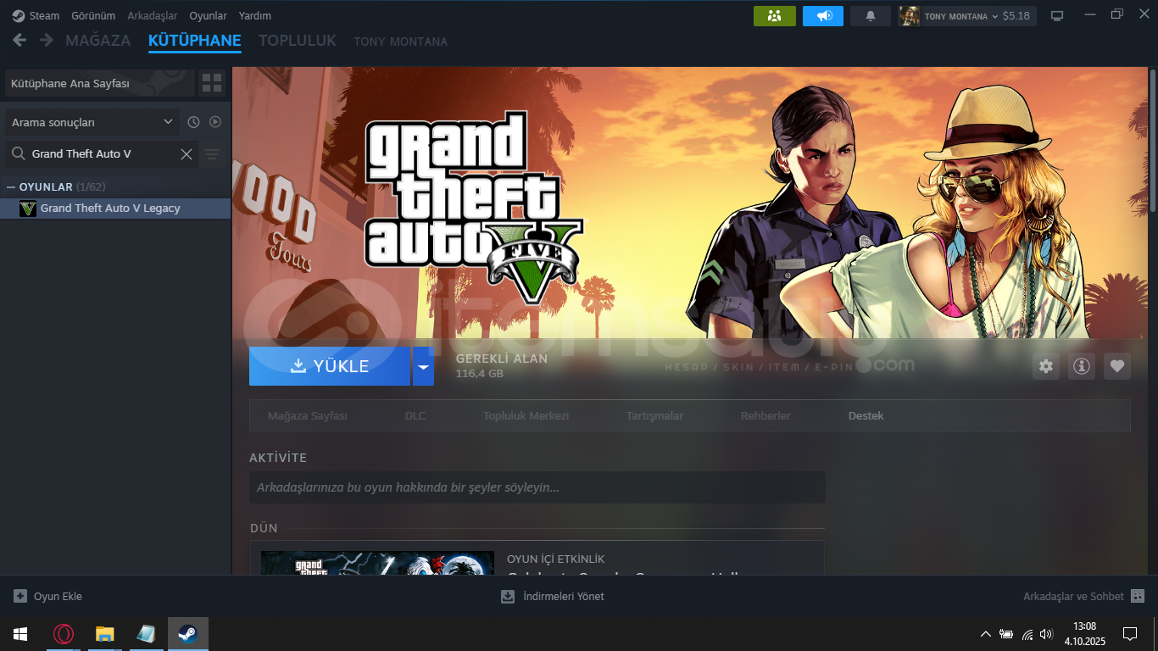This screenshot has height=651, width=1158.
Task: Open the Windows Start menu
Action: pyautogui.click(x=19, y=634)
